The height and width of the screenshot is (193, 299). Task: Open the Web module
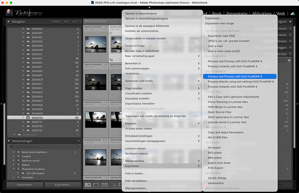tap(281, 14)
